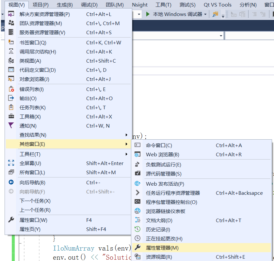Open the 视图(V) menu

click(17, 5)
